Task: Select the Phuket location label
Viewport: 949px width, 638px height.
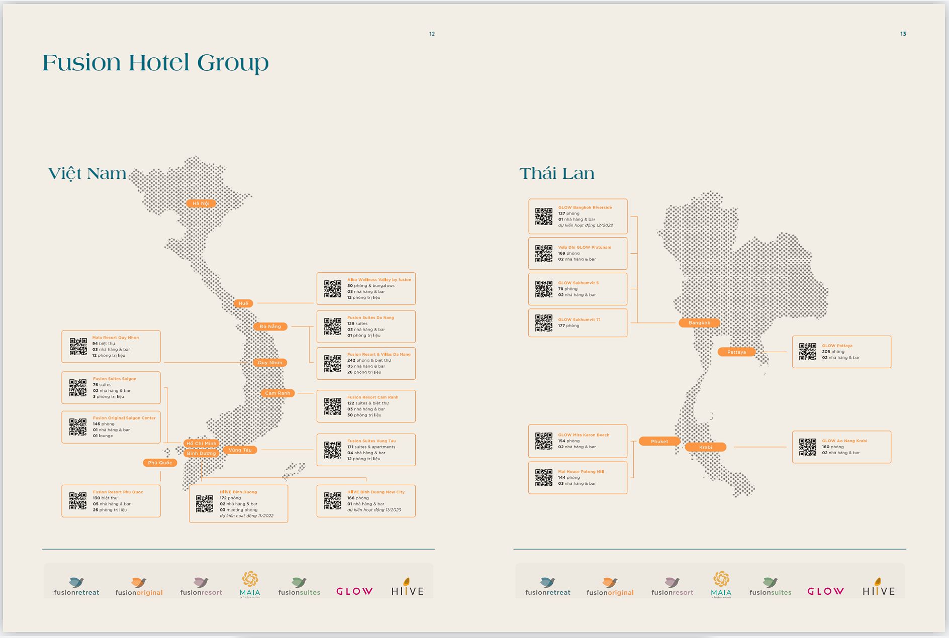Action: point(659,442)
